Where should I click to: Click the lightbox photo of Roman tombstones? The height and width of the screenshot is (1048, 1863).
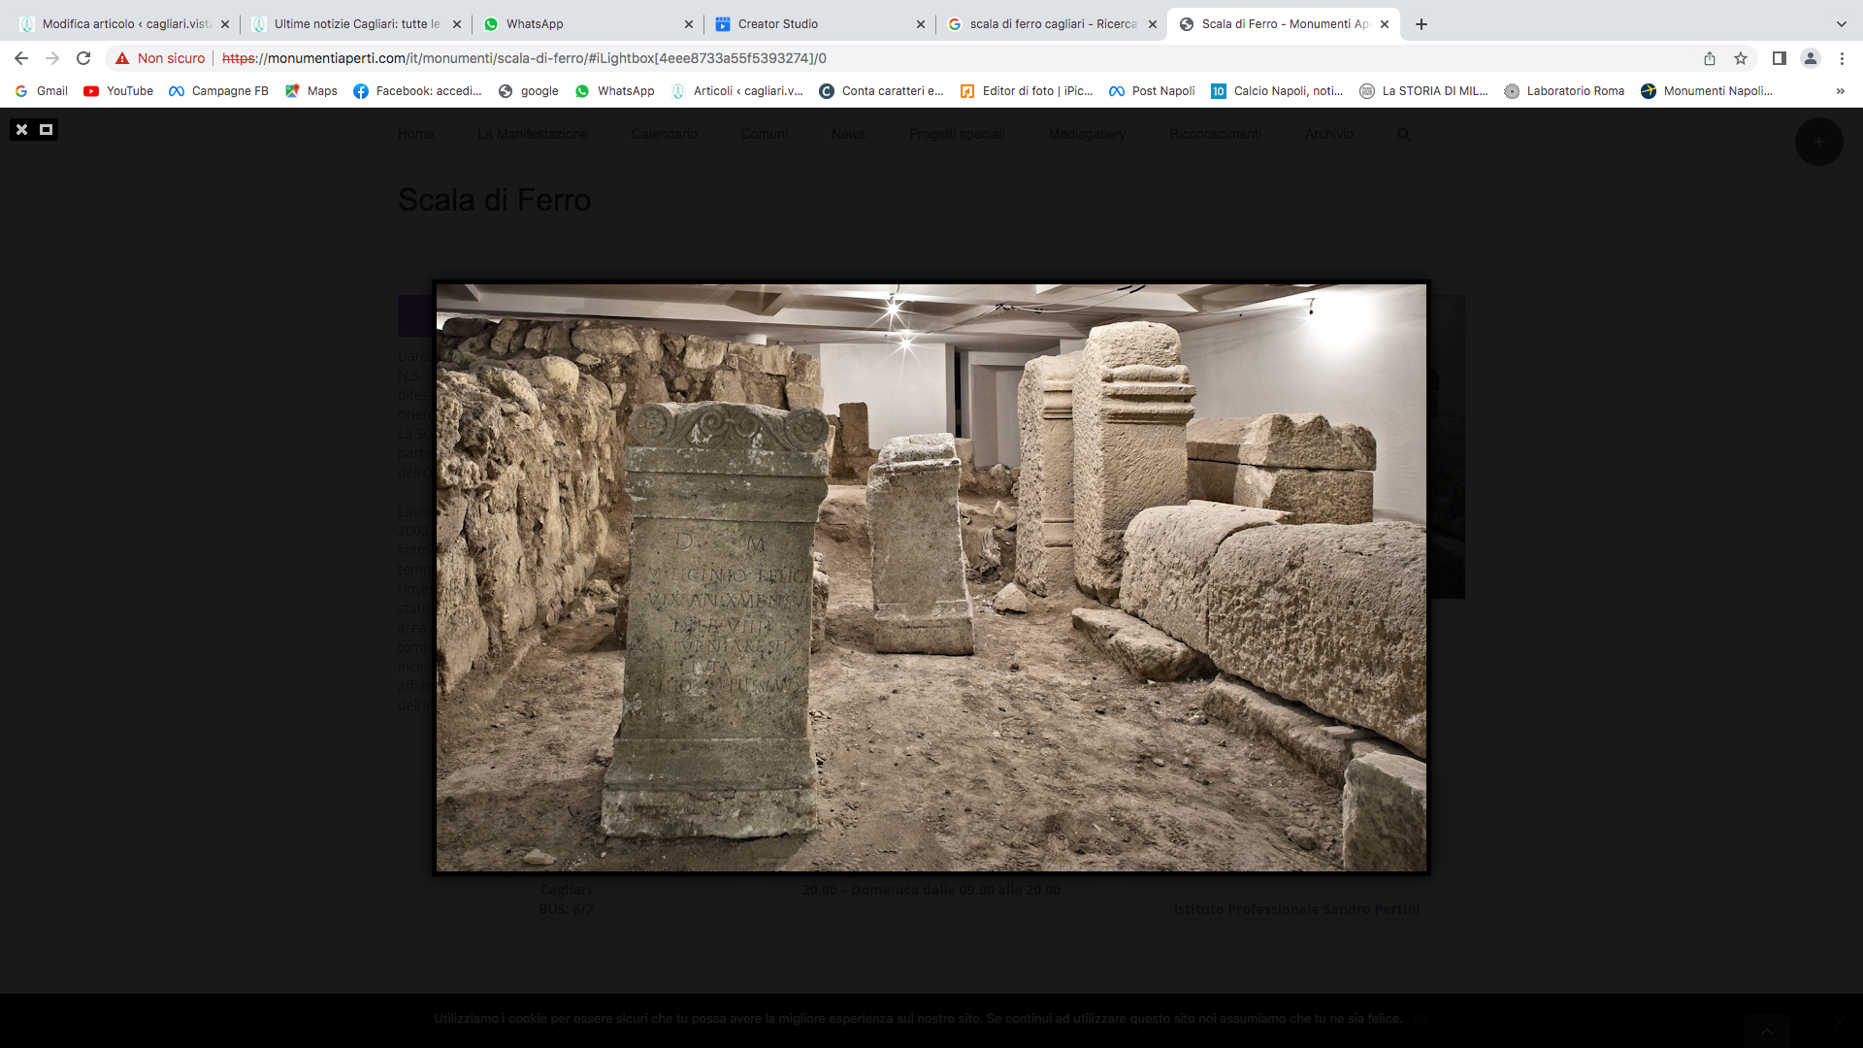click(x=931, y=577)
